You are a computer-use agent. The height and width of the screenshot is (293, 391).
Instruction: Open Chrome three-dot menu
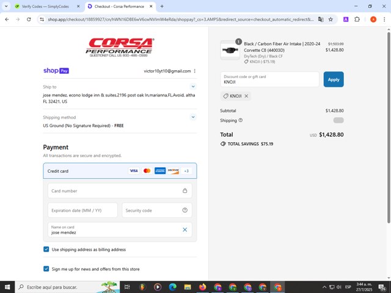click(384, 20)
